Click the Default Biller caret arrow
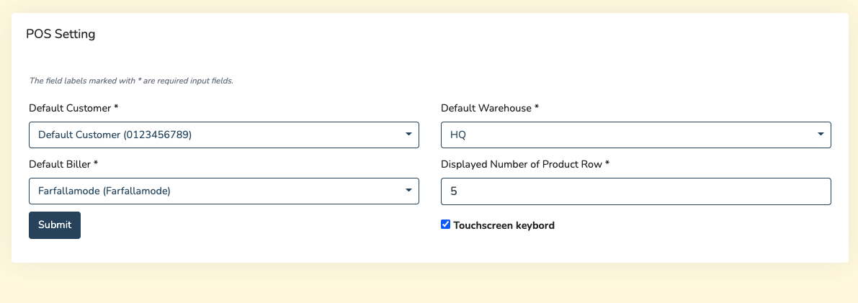858x303 pixels. 408,191
